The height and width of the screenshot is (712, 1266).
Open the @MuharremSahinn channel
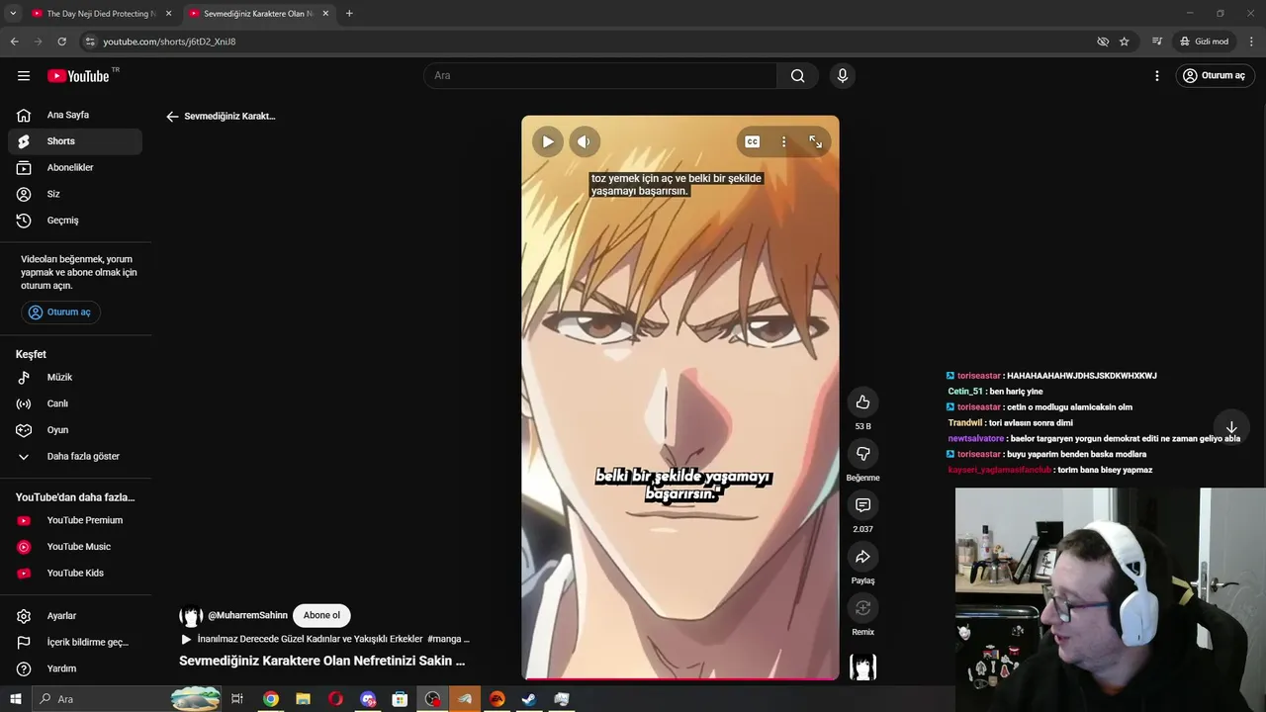[x=247, y=615]
